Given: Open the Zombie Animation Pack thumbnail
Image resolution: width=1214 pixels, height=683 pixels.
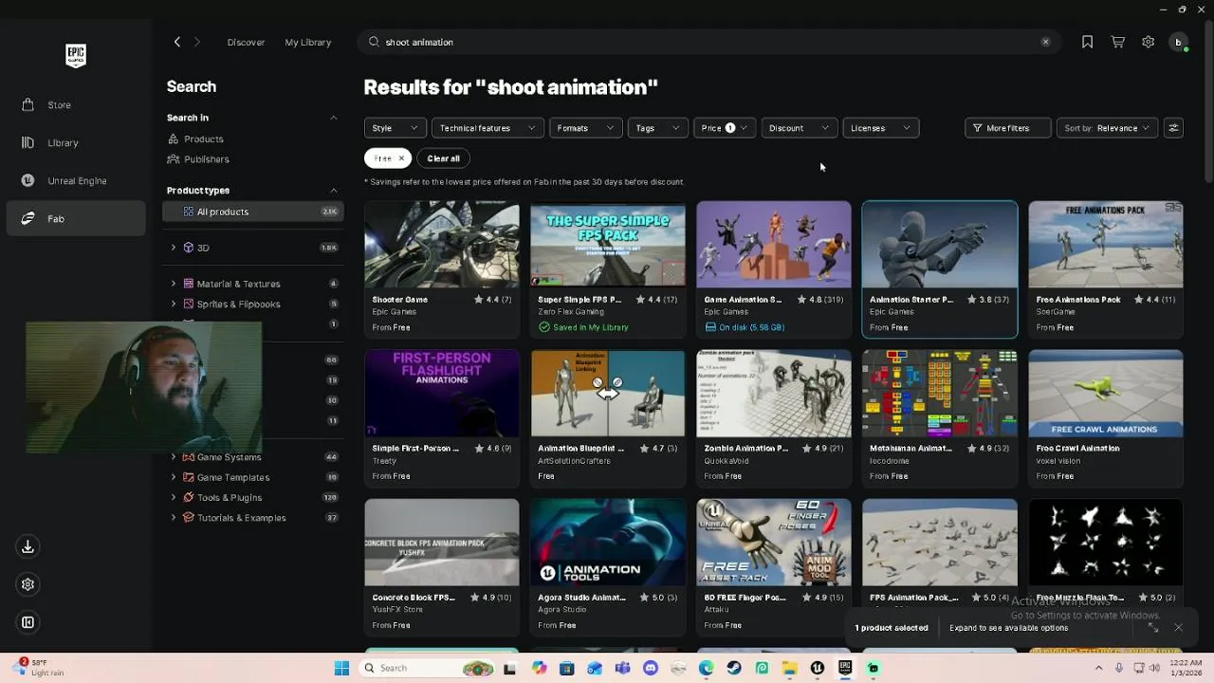Looking at the screenshot, I should coord(774,393).
